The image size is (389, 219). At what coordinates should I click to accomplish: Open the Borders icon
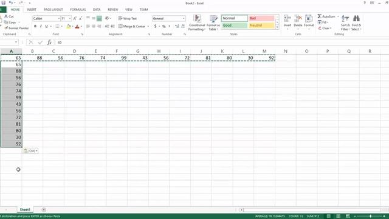coord(57,26)
